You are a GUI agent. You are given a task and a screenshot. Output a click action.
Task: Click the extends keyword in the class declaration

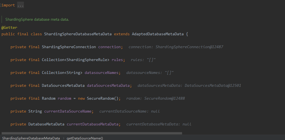(x=122, y=34)
